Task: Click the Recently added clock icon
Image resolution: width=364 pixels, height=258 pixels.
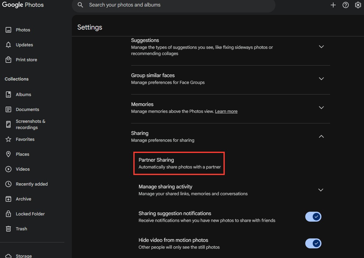Action: (x=8, y=184)
